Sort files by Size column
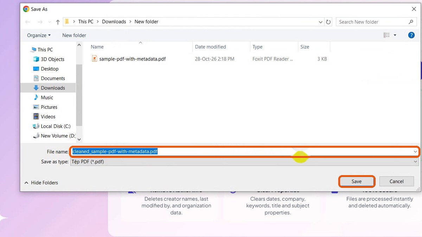The width and height of the screenshot is (422, 237). 305,47
